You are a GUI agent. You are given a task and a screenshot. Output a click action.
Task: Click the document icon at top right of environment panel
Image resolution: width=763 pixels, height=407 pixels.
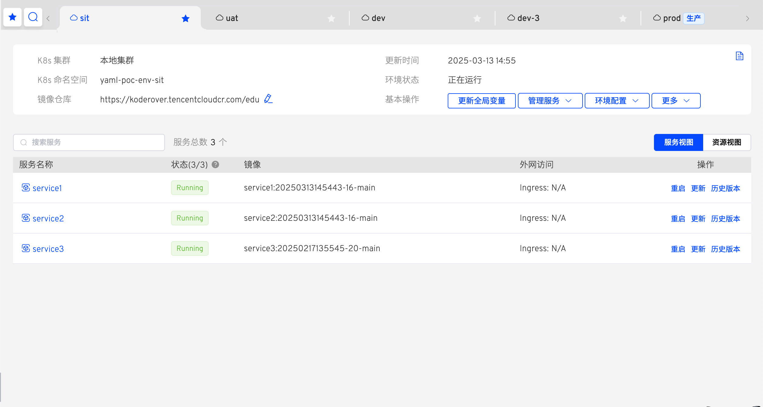point(739,56)
